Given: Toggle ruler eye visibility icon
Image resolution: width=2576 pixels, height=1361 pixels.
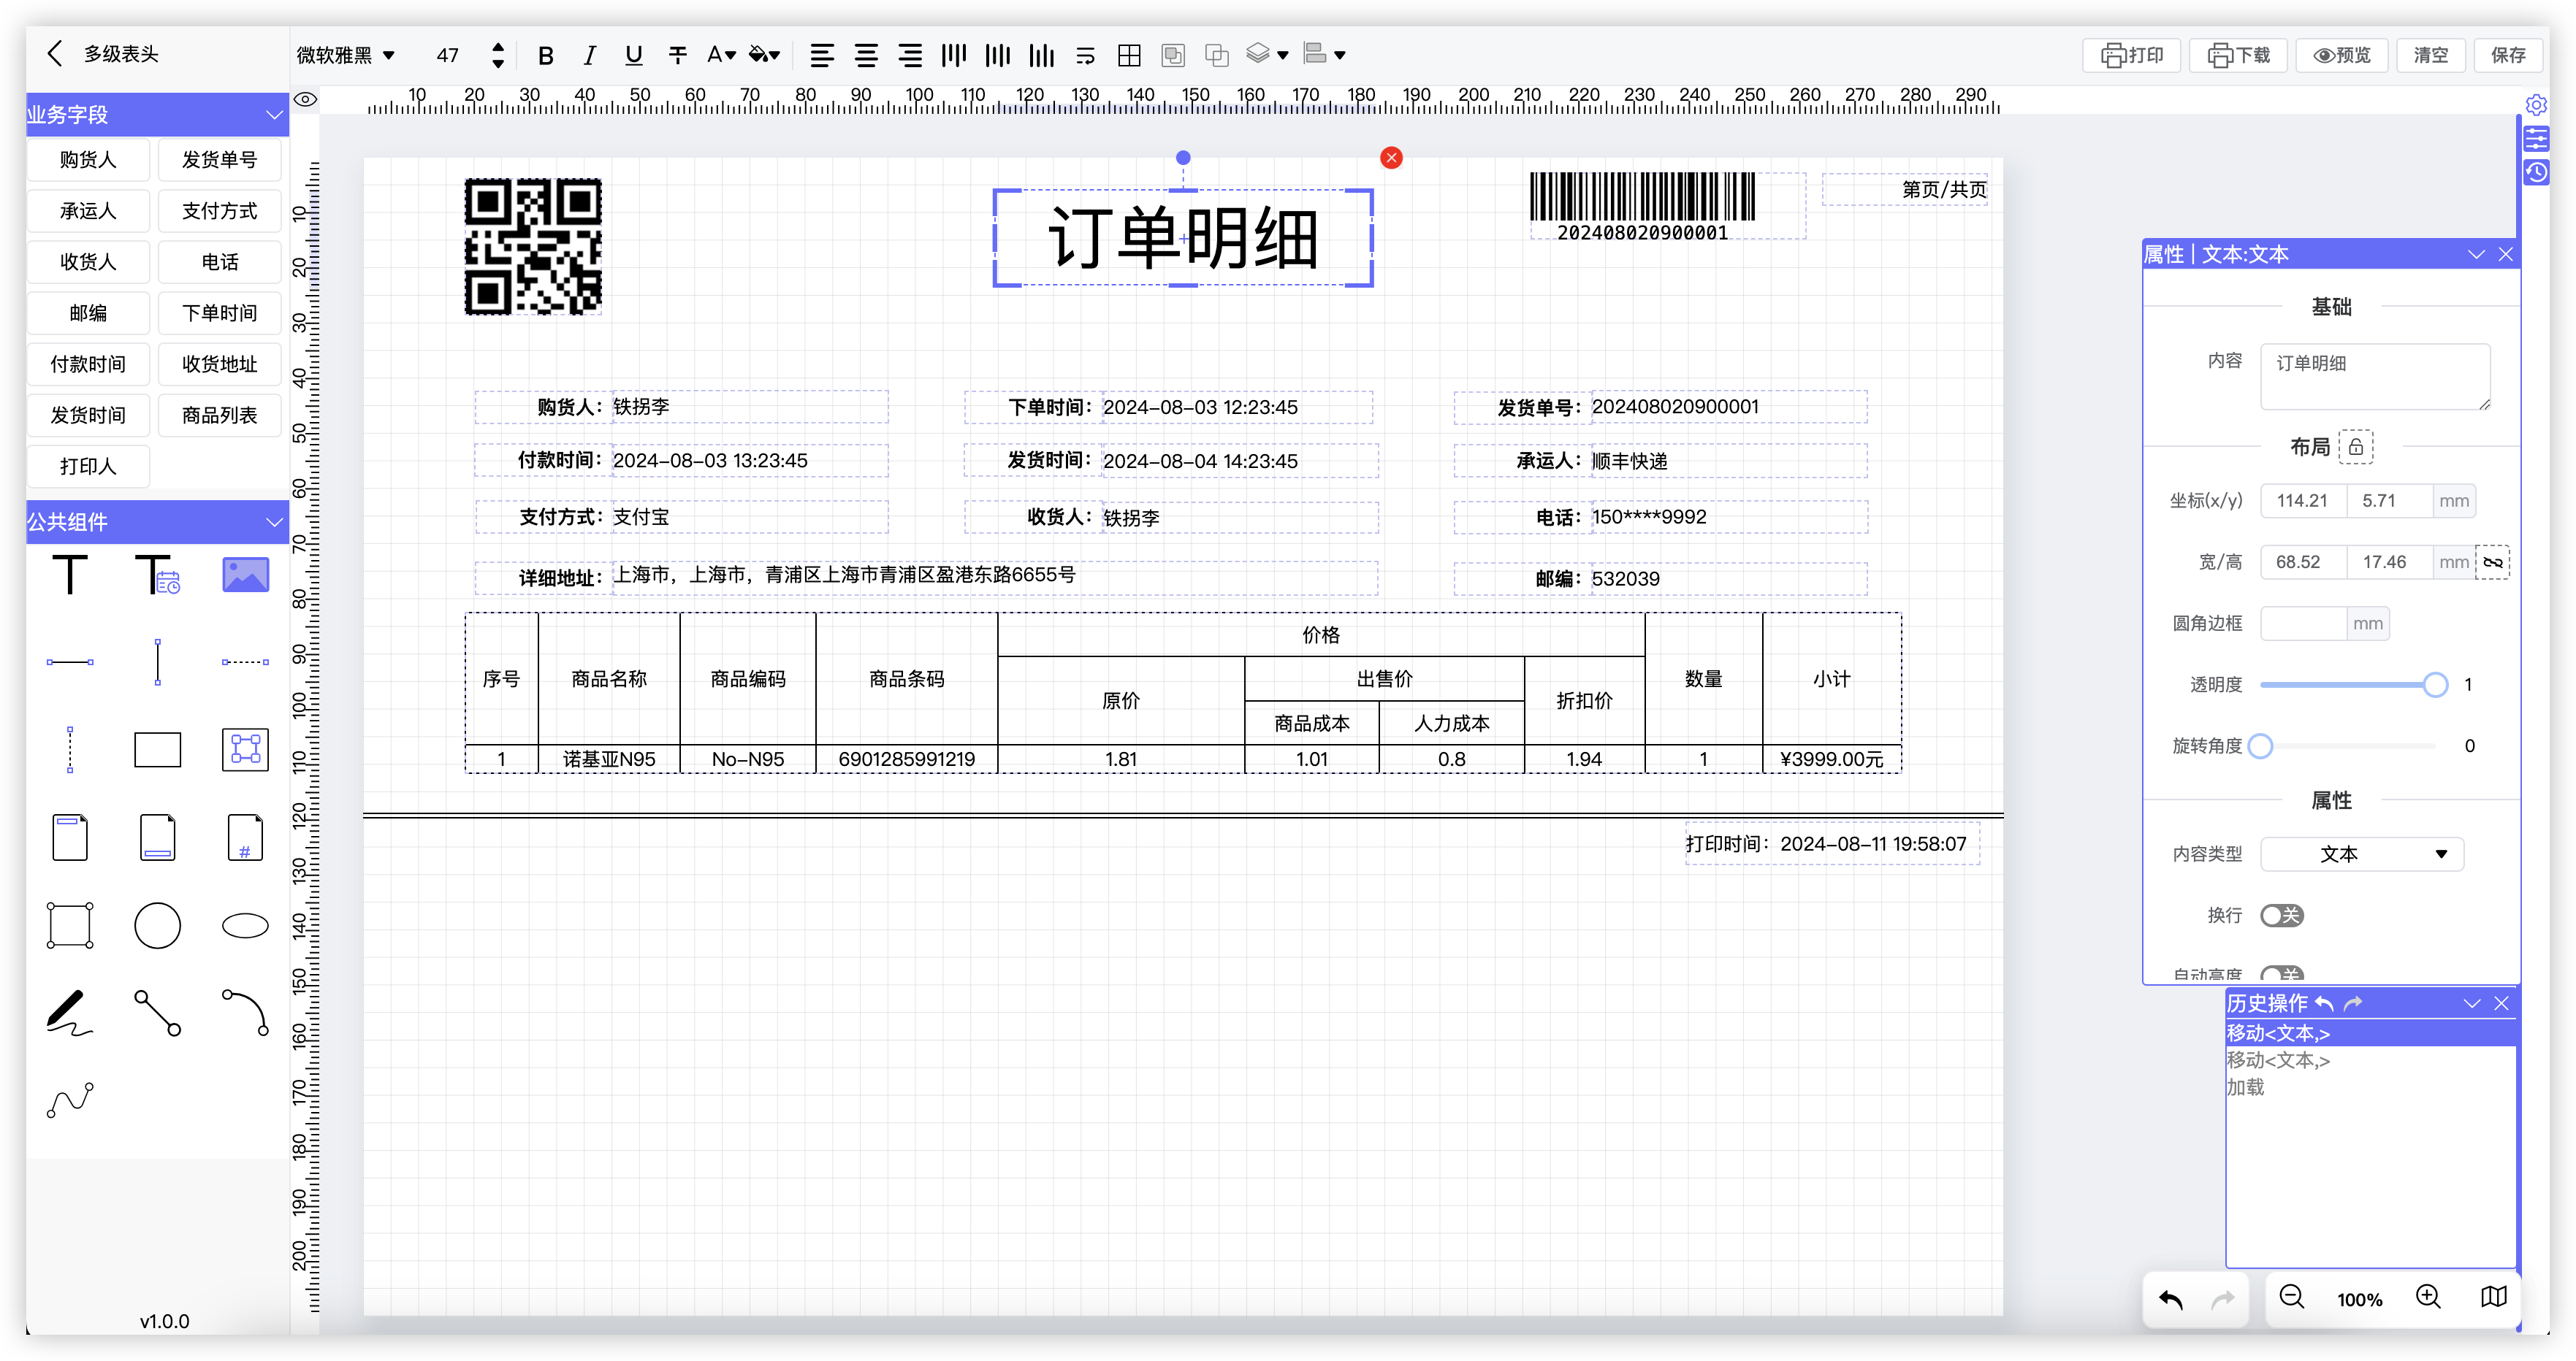Looking at the screenshot, I should (x=305, y=100).
